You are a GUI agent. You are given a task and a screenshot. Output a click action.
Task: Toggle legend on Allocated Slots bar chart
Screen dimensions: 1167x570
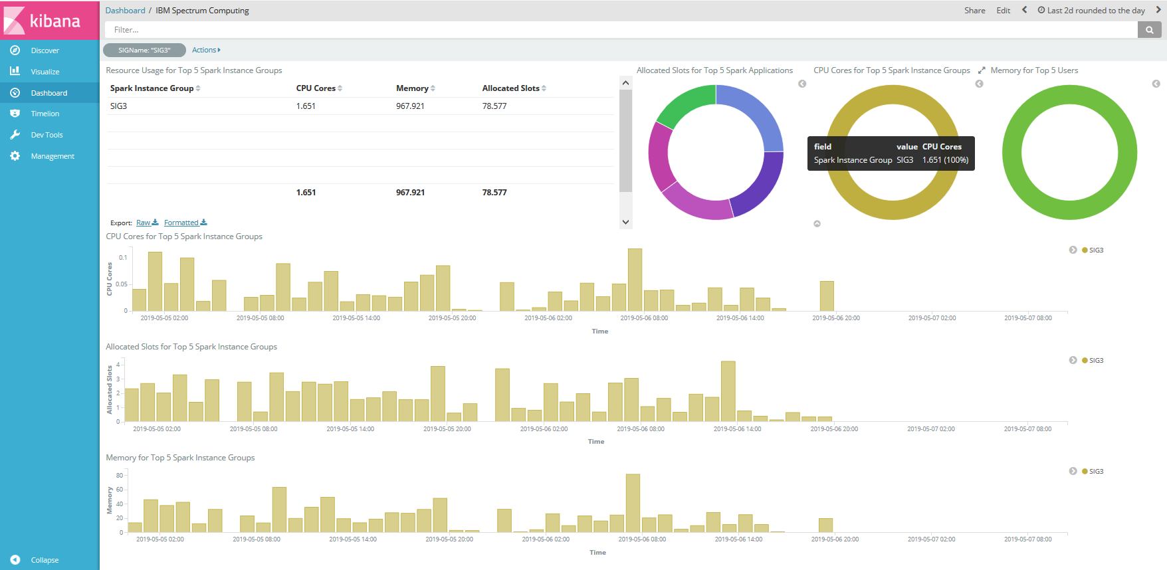(1073, 360)
